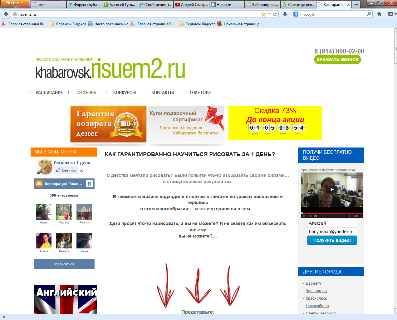The height and width of the screenshot is (320, 397).
Task: Click the Google search magnifier icon
Action: click(x=369, y=14)
